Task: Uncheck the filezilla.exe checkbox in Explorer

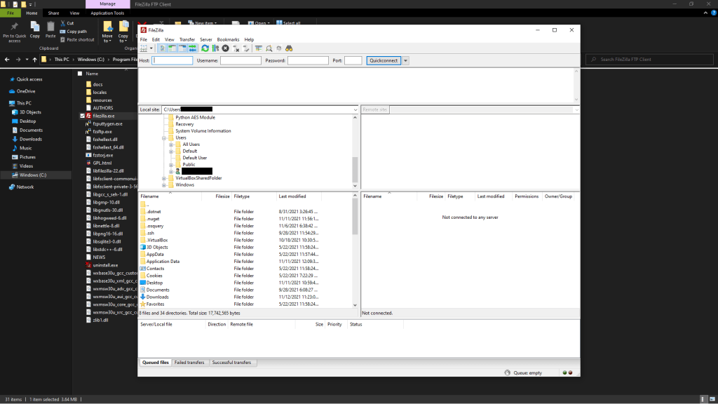Action: (x=82, y=115)
